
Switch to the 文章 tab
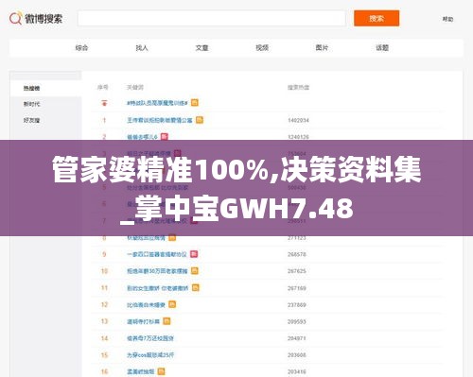click(x=201, y=48)
